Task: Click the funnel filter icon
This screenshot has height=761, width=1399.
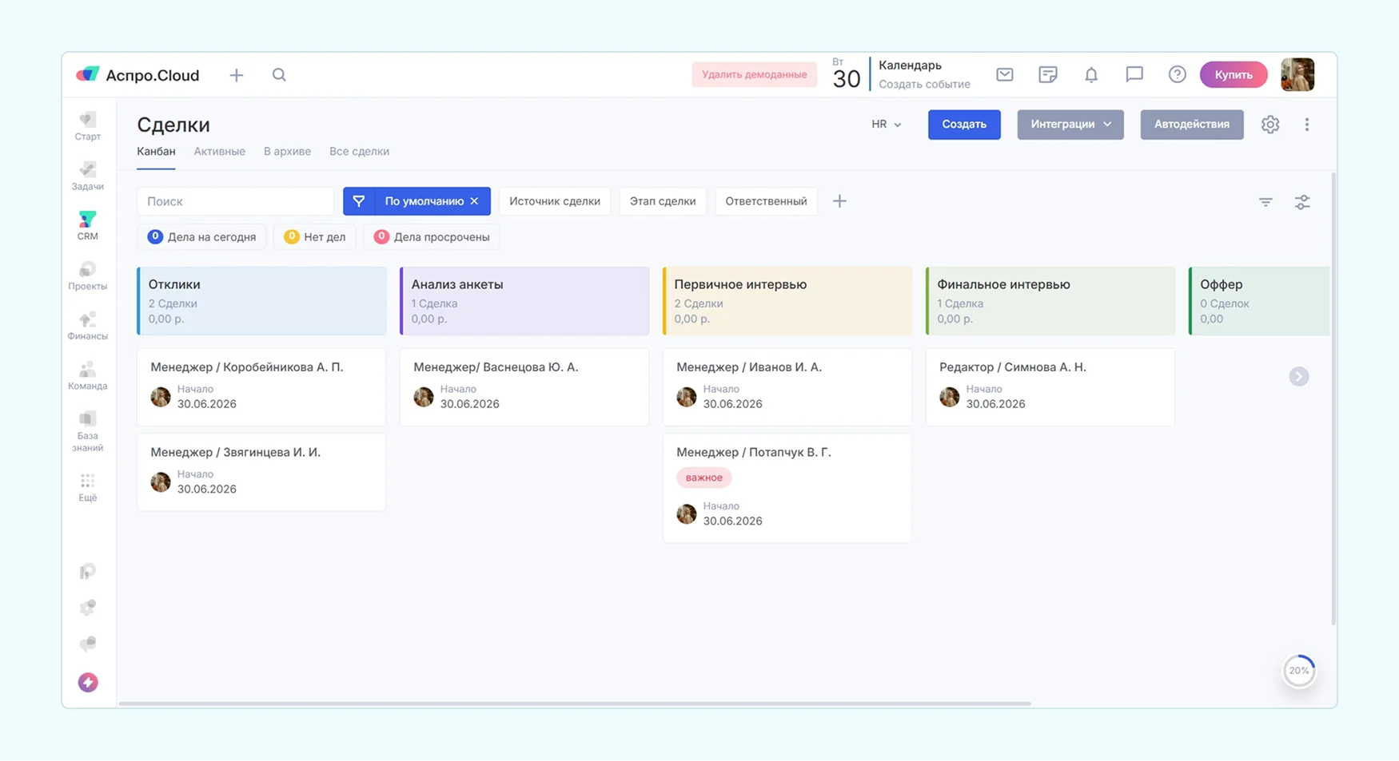Action: pyautogui.click(x=359, y=201)
